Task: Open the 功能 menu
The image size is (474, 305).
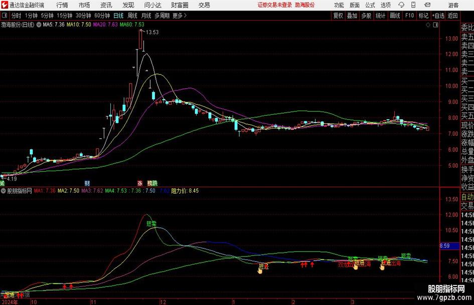Action: pyautogui.click(x=339, y=5)
